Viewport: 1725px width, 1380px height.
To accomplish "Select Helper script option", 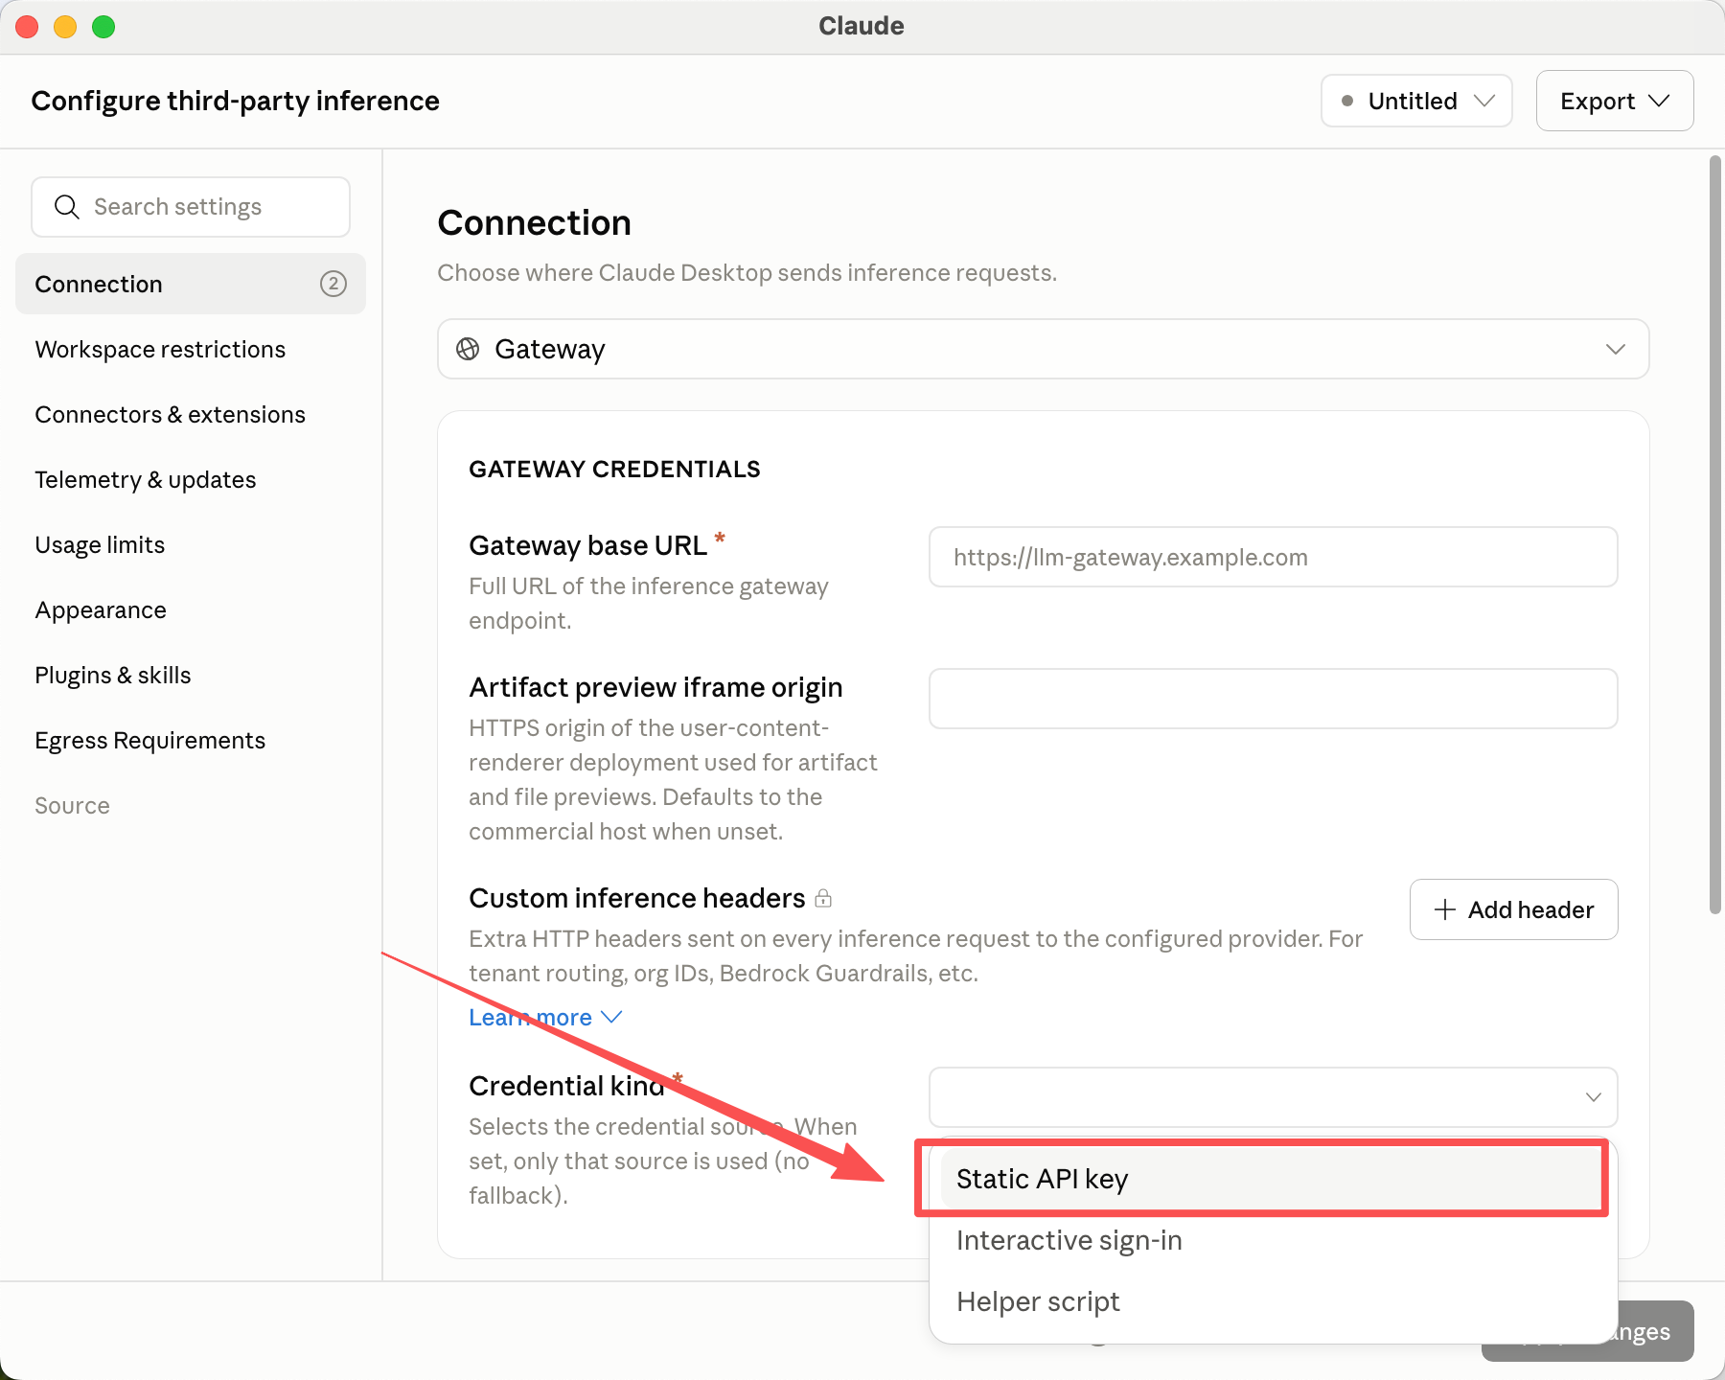I will (x=1272, y=1301).
